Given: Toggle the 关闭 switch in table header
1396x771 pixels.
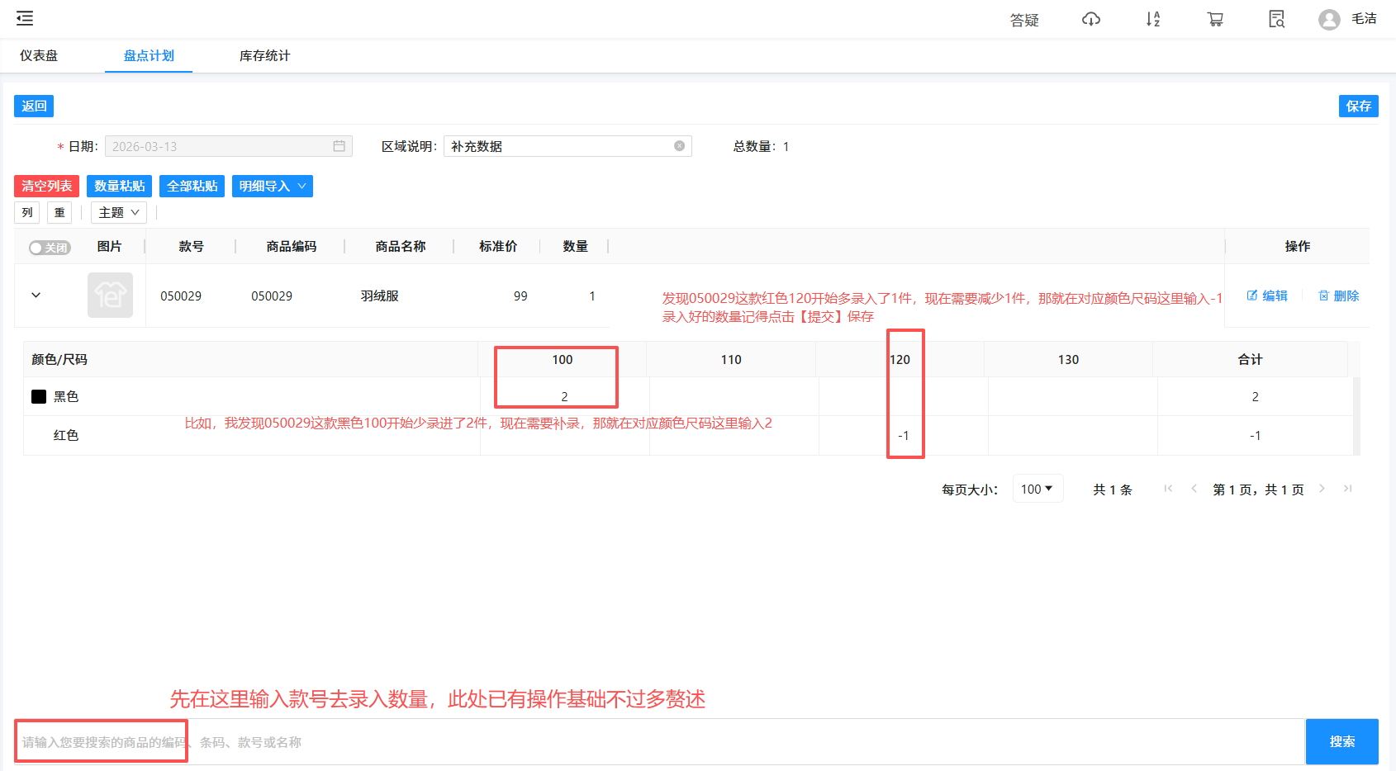Looking at the screenshot, I should (x=49, y=247).
